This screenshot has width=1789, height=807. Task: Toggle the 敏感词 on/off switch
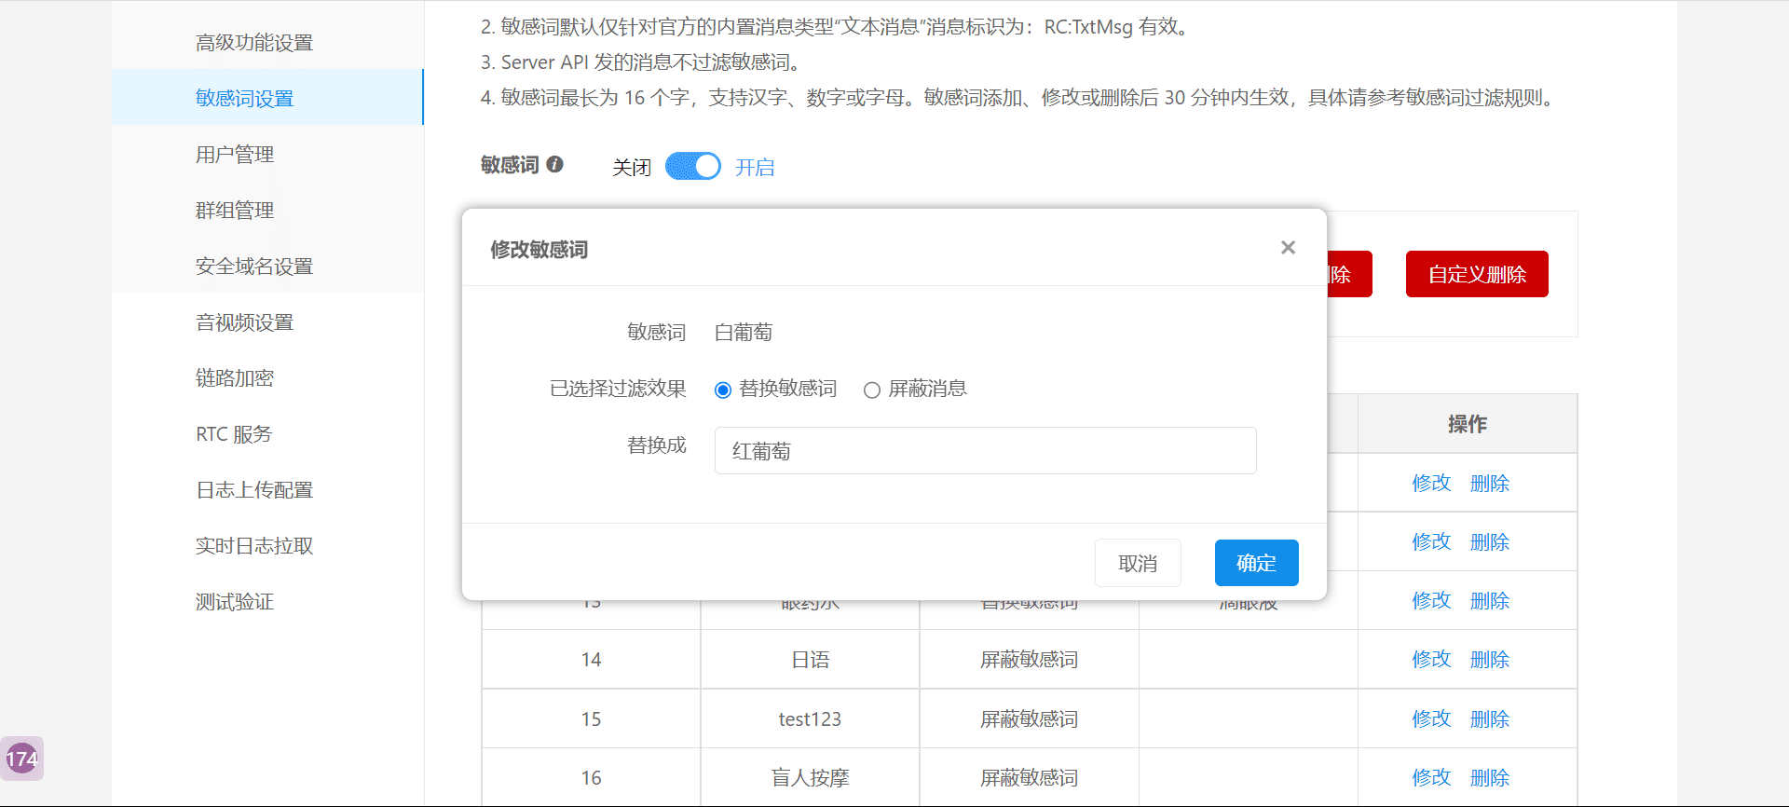(693, 166)
